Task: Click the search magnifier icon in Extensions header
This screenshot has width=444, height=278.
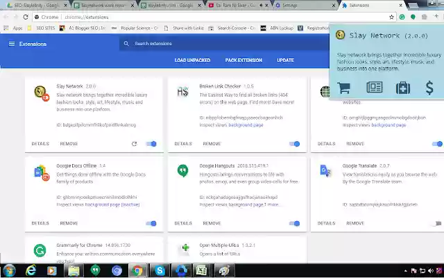Action: 126,43
